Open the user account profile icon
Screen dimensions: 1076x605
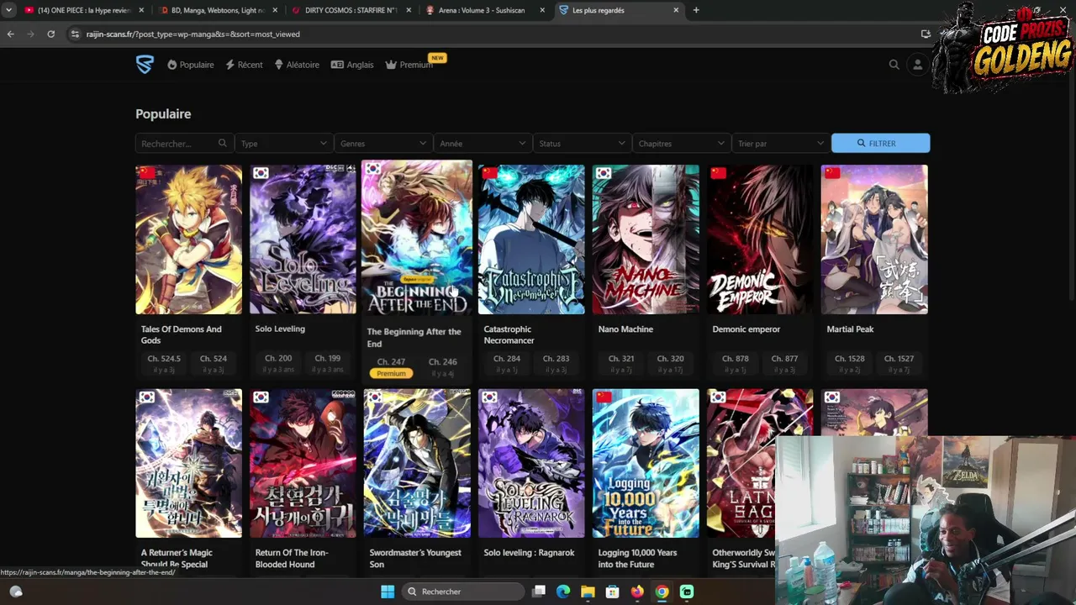tap(917, 65)
